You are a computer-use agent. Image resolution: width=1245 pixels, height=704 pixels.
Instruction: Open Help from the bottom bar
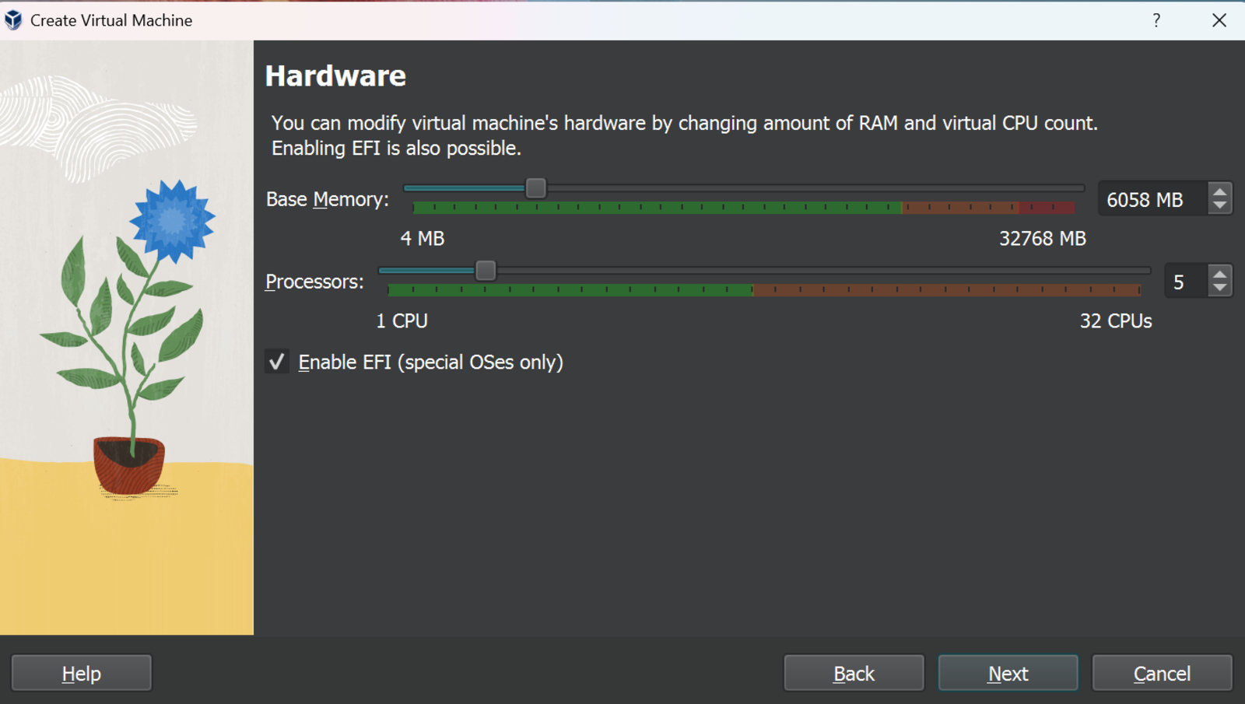click(x=81, y=673)
